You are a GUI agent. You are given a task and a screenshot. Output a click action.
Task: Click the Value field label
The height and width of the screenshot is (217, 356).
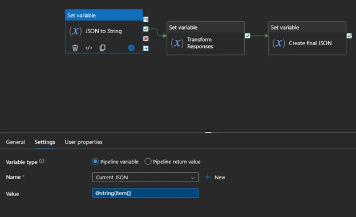[13, 194]
